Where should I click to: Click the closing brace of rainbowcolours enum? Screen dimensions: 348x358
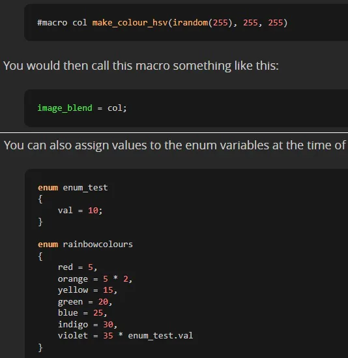[40, 348]
